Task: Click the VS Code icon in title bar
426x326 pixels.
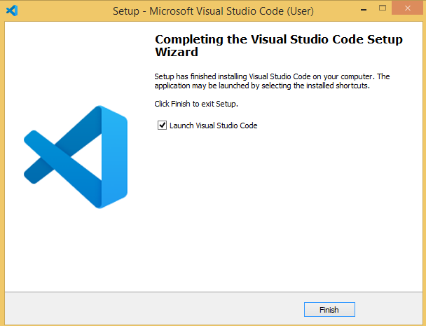Action: point(11,11)
